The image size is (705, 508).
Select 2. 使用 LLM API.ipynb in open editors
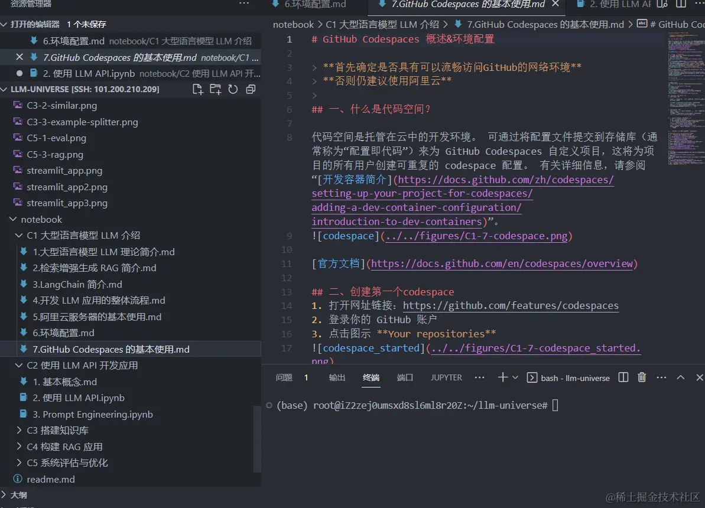tap(131, 73)
